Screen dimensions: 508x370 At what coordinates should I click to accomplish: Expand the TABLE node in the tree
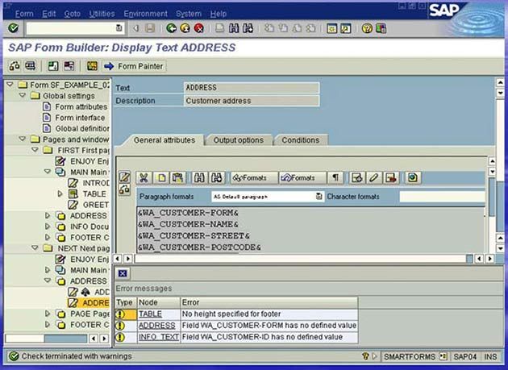click(x=60, y=193)
